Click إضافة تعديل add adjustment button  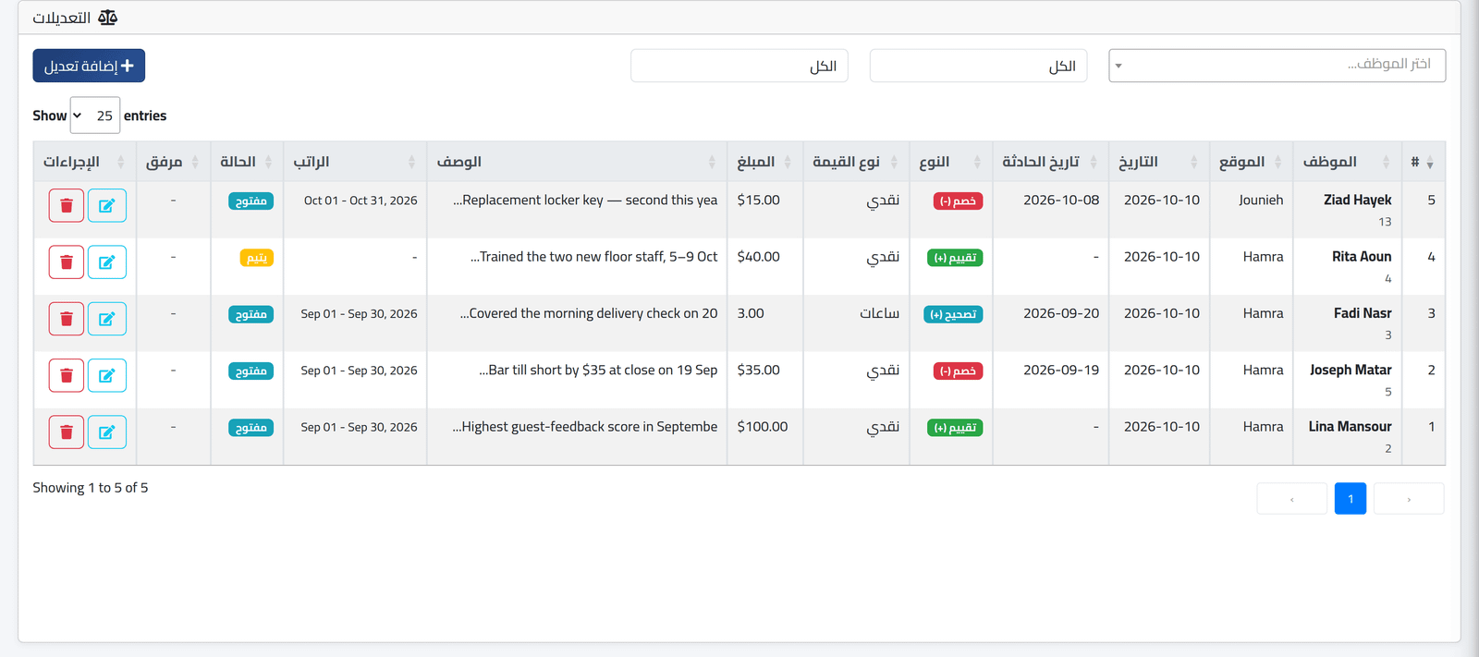pos(89,66)
